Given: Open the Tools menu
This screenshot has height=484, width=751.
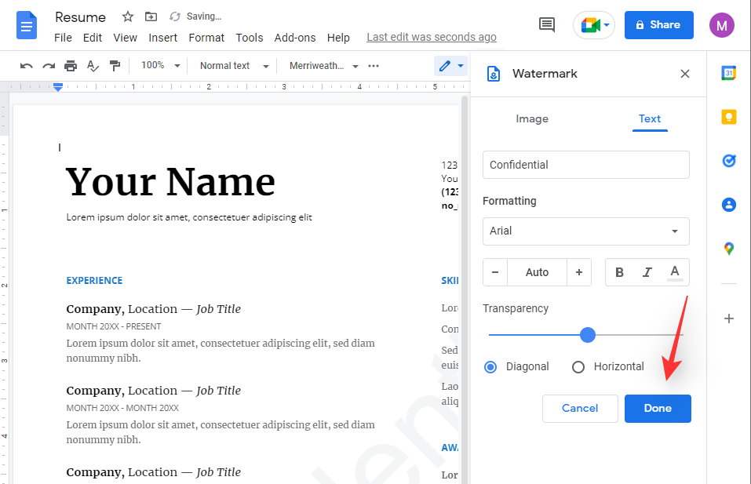Looking at the screenshot, I should [249, 38].
